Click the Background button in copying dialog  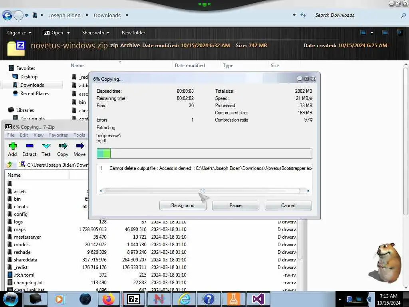point(183,205)
